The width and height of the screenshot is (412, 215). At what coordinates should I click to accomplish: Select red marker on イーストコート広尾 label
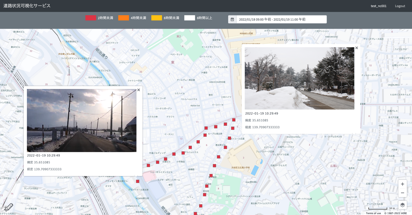point(229,138)
